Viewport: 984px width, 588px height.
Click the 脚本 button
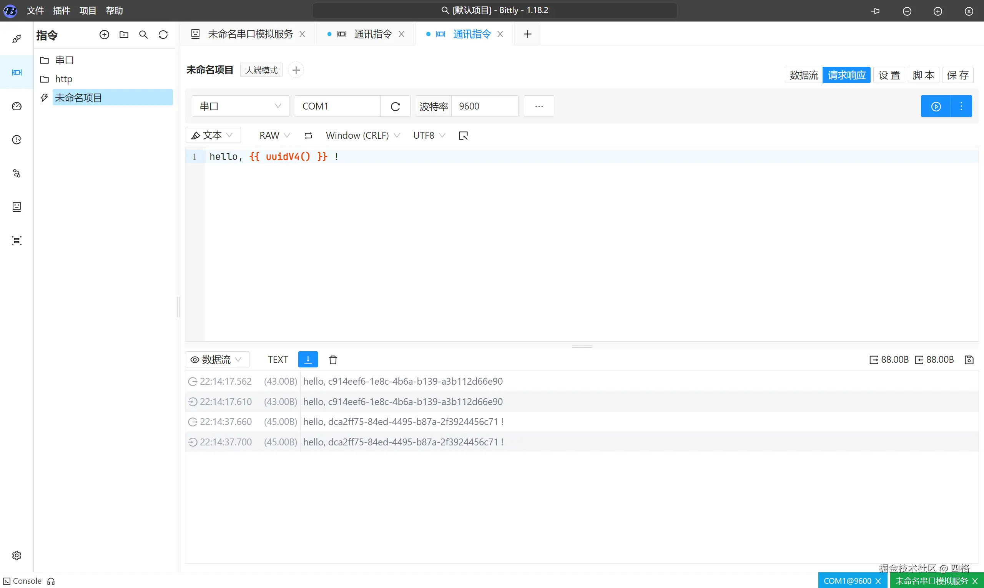(x=923, y=75)
